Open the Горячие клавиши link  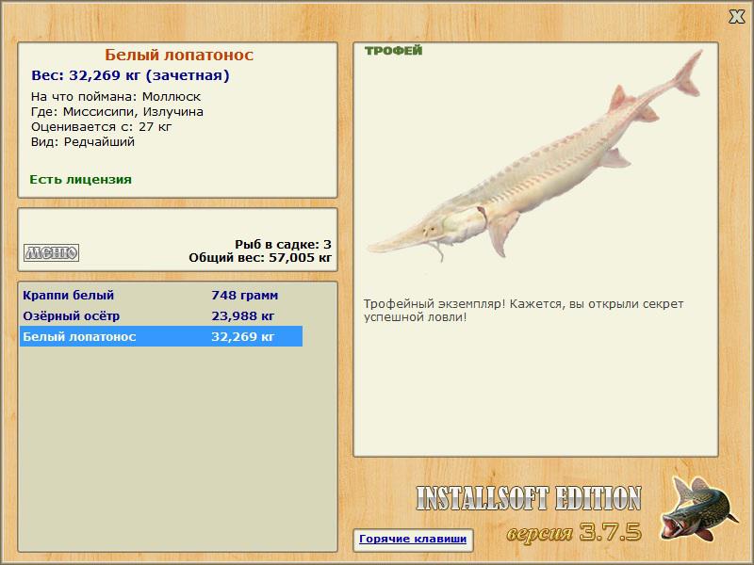[413, 540]
